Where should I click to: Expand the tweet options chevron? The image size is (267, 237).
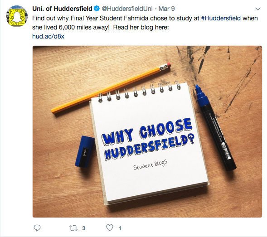(x=258, y=9)
